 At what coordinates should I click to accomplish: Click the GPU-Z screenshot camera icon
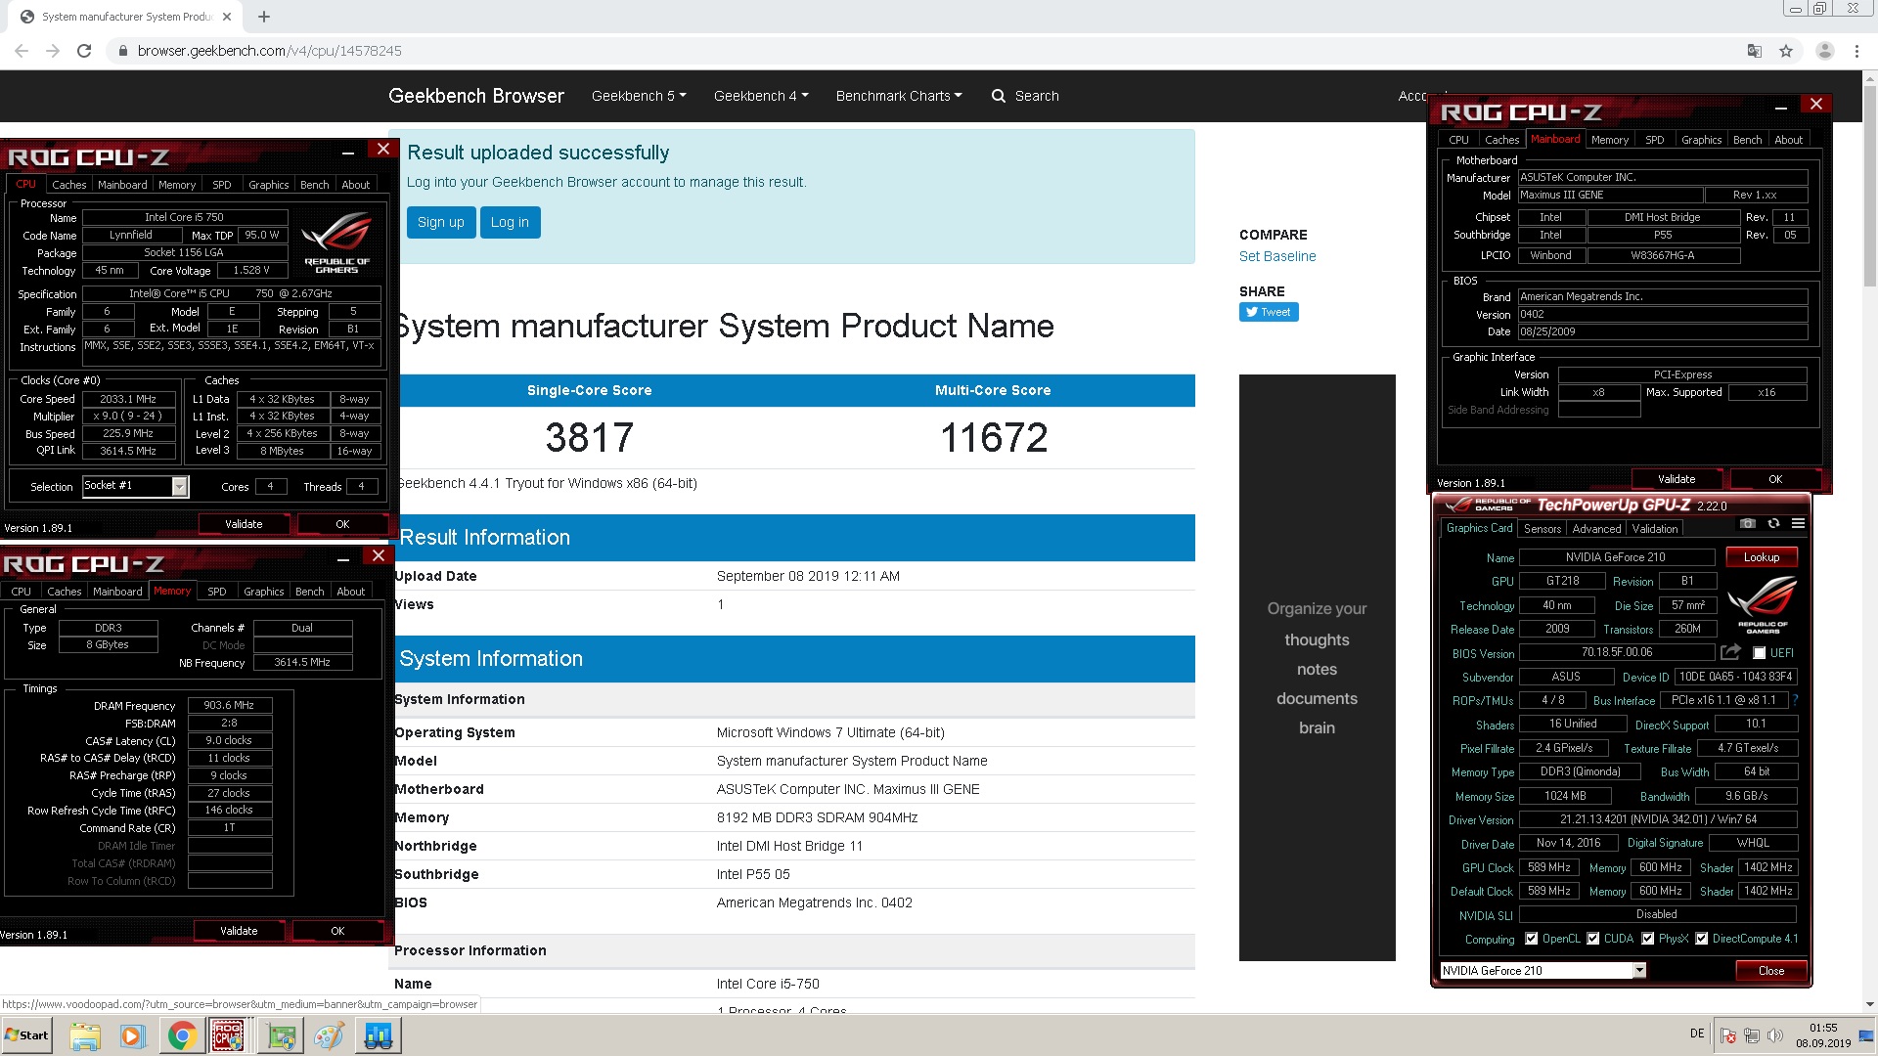click(1748, 524)
